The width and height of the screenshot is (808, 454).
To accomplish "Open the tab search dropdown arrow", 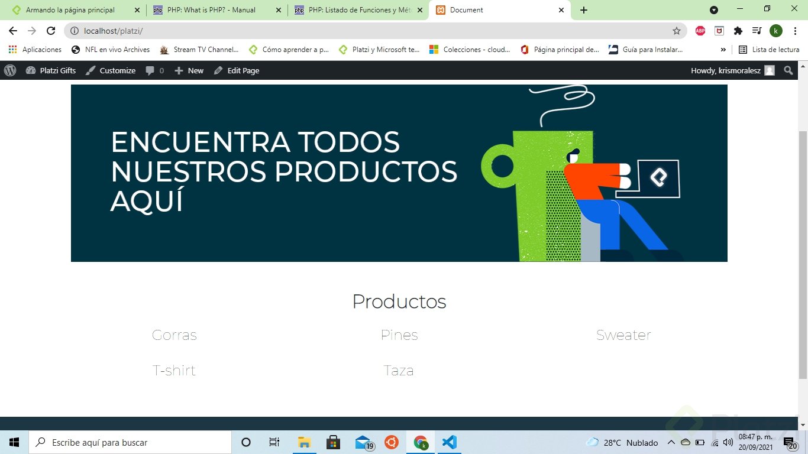I will coord(714,9).
